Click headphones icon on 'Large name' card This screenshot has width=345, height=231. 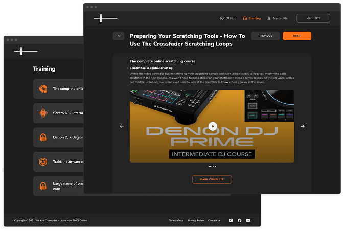pos(43,186)
